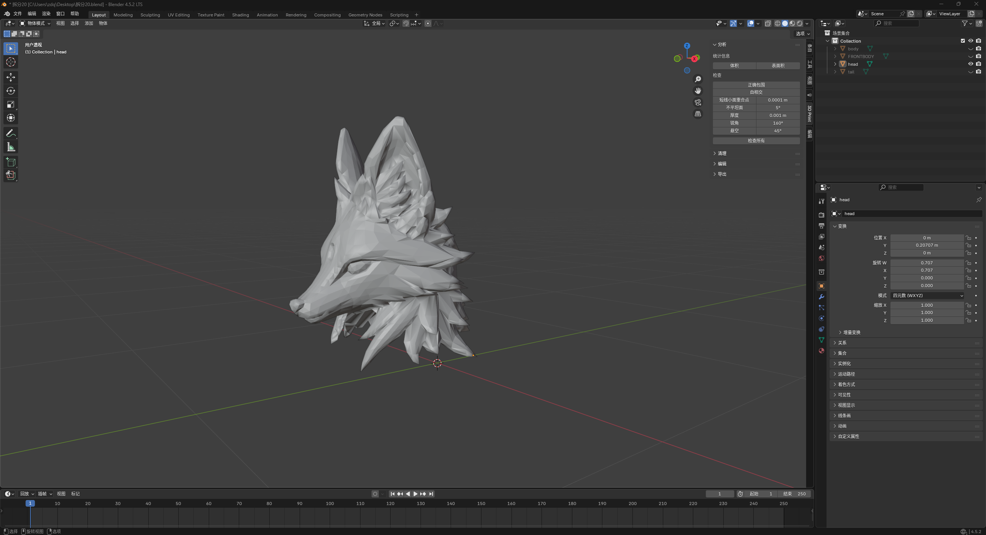This screenshot has width=986, height=535.
Task: Hide the head object in outliner
Action: tap(971, 64)
